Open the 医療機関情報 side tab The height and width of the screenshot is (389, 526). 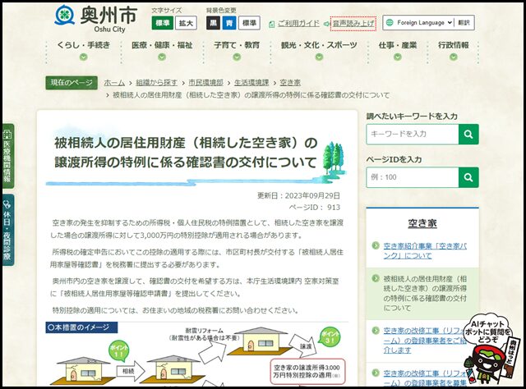click(7, 157)
